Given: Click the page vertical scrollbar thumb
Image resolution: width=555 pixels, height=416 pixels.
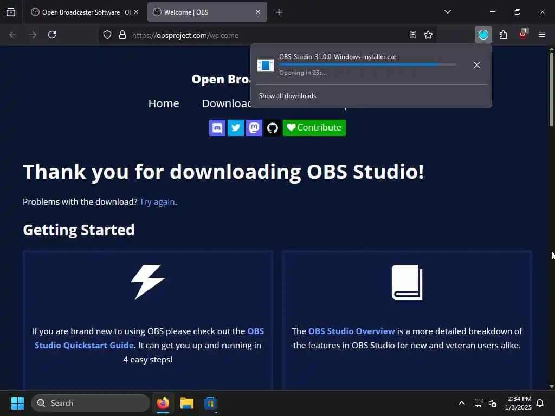Looking at the screenshot, I should pyautogui.click(x=551, y=88).
